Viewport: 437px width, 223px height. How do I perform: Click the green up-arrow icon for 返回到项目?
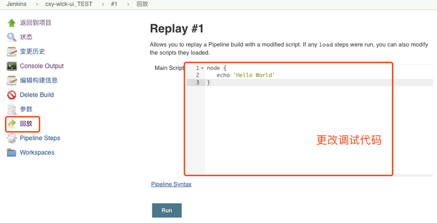(12, 23)
